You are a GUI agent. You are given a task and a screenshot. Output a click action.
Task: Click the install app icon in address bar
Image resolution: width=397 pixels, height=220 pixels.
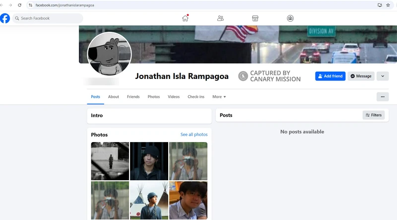(x=380, y=5)
